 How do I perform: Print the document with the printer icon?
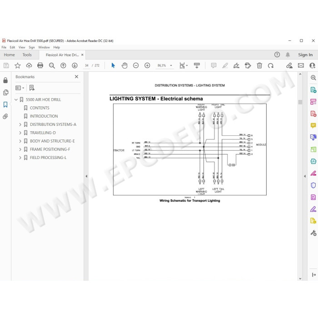point(40,65)
